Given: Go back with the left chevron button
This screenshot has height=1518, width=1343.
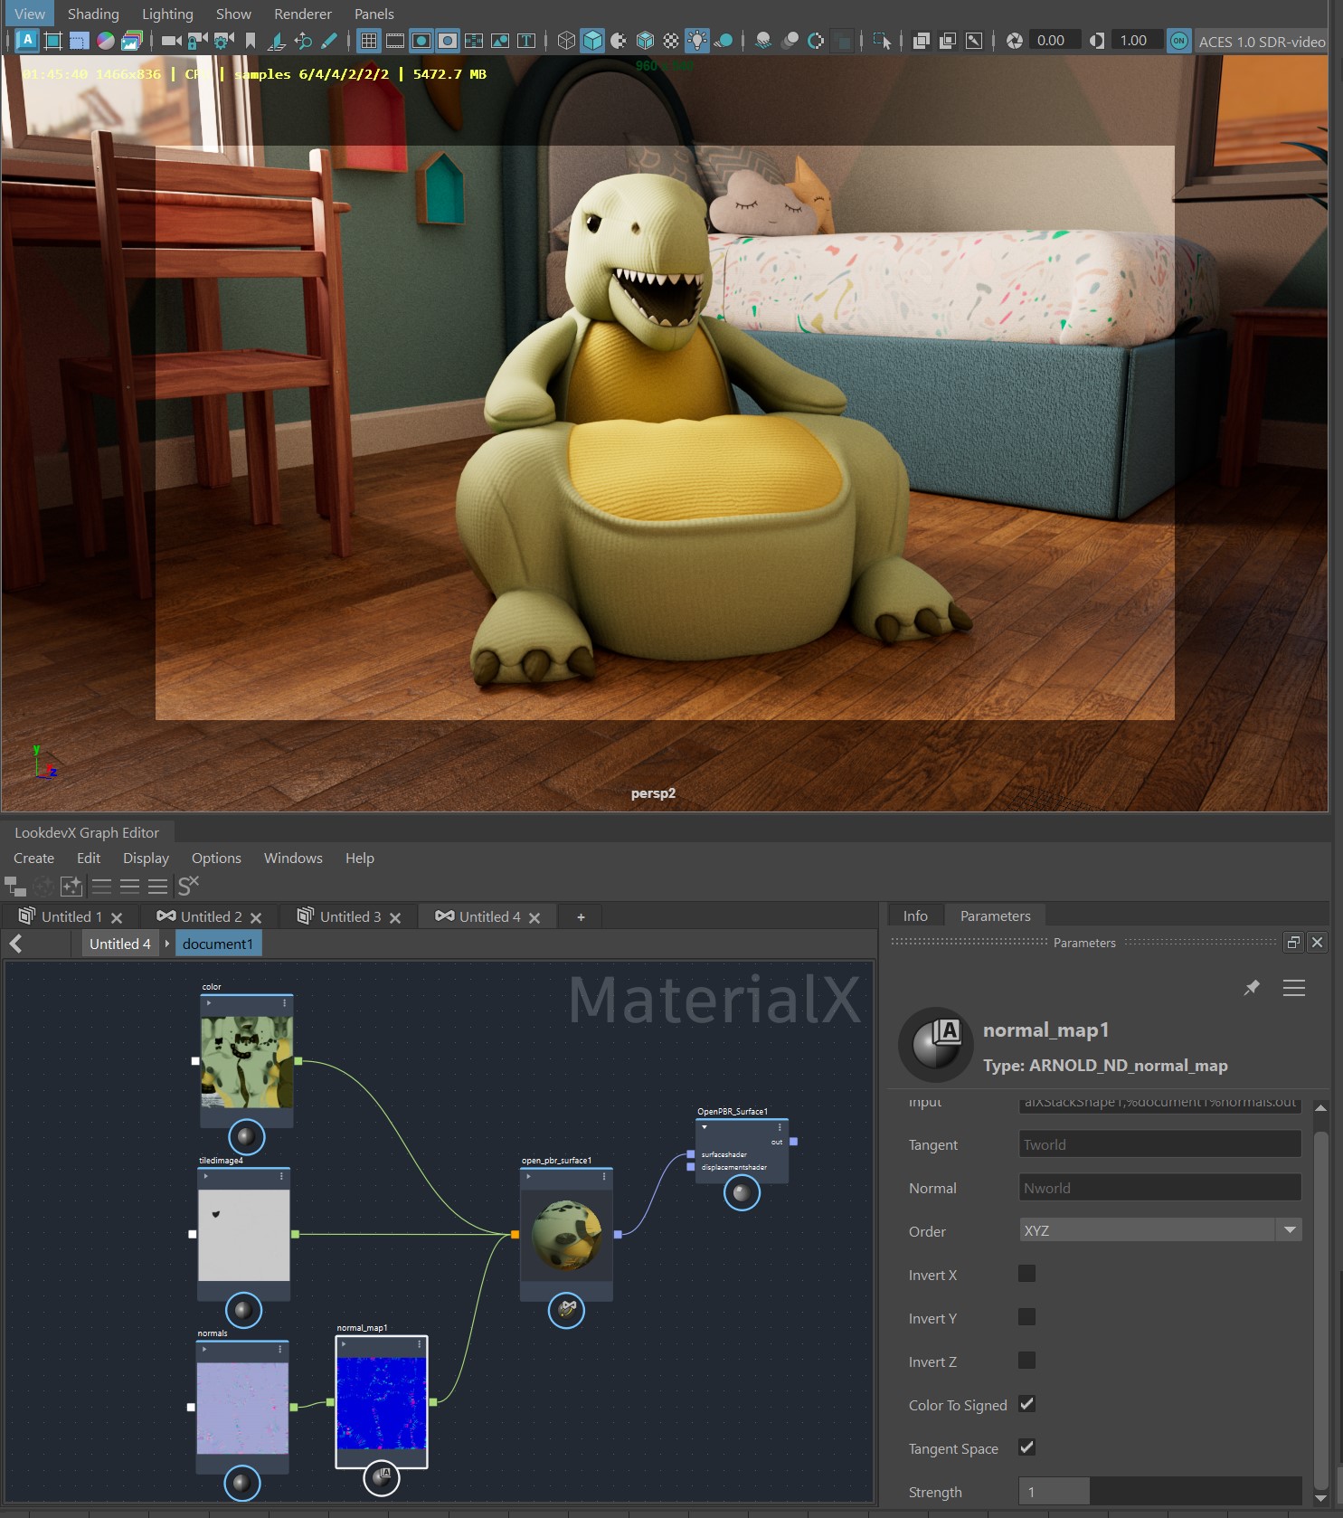Looking at the screenshot, I should pos(15,944).
